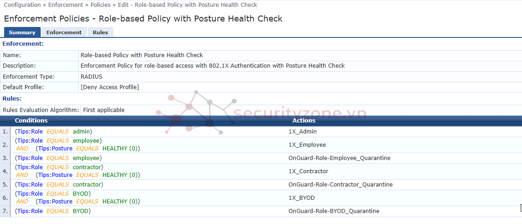
Task: Click the OnGuard-Role-BYOD_Quarantine action
Action: pyautogui.click(x=334, y=211)
